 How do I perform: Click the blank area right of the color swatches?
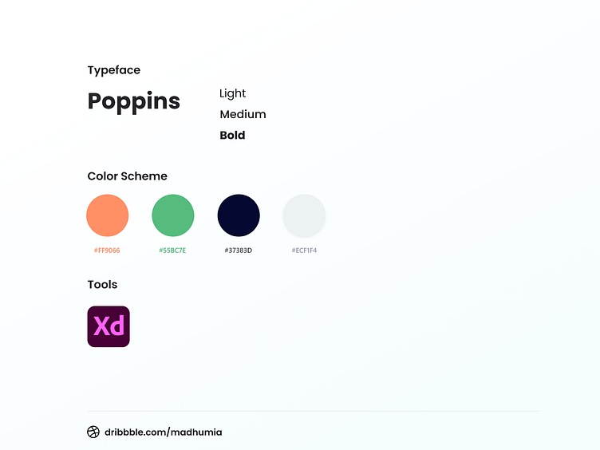[447, 215]
